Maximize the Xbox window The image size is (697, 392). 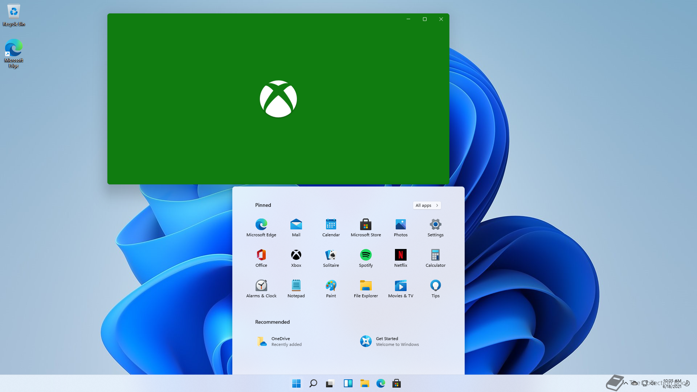click(x=425, y=19)
